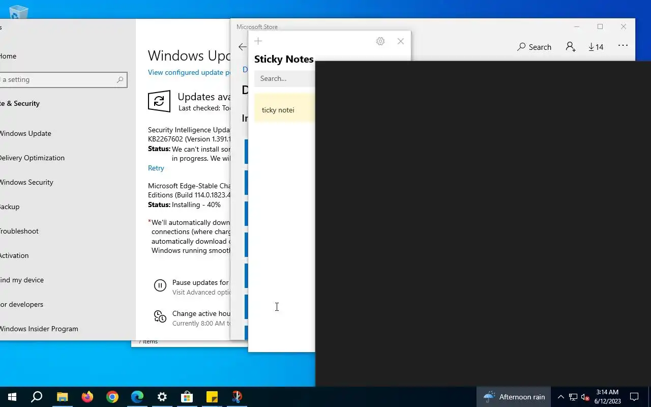Open Search in Microsoft Store
651x407 pixels.
[x=535, y=47]
